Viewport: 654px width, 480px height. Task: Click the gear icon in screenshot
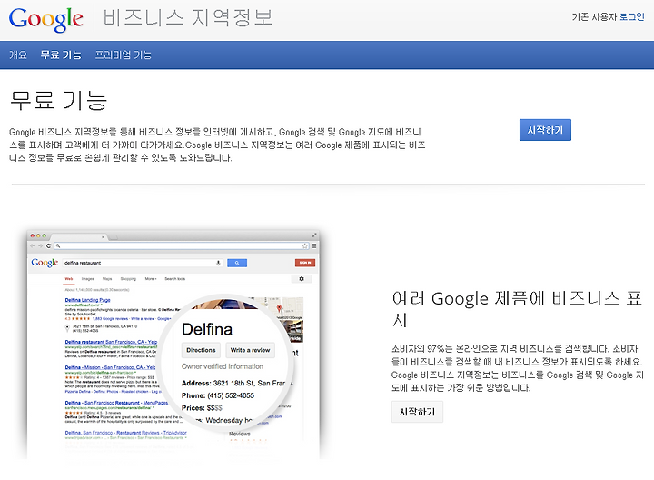coord(302,279)
